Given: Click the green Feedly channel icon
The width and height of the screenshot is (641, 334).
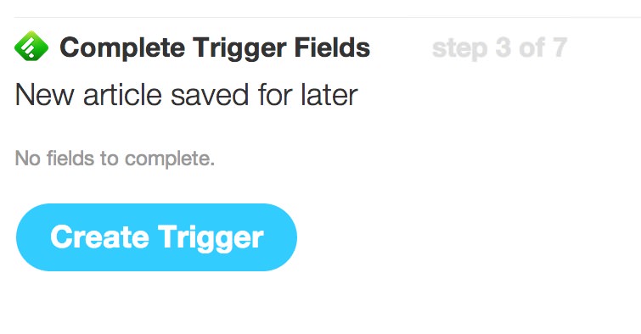Looking at the screenshot, I should click(x=31, y=46).
